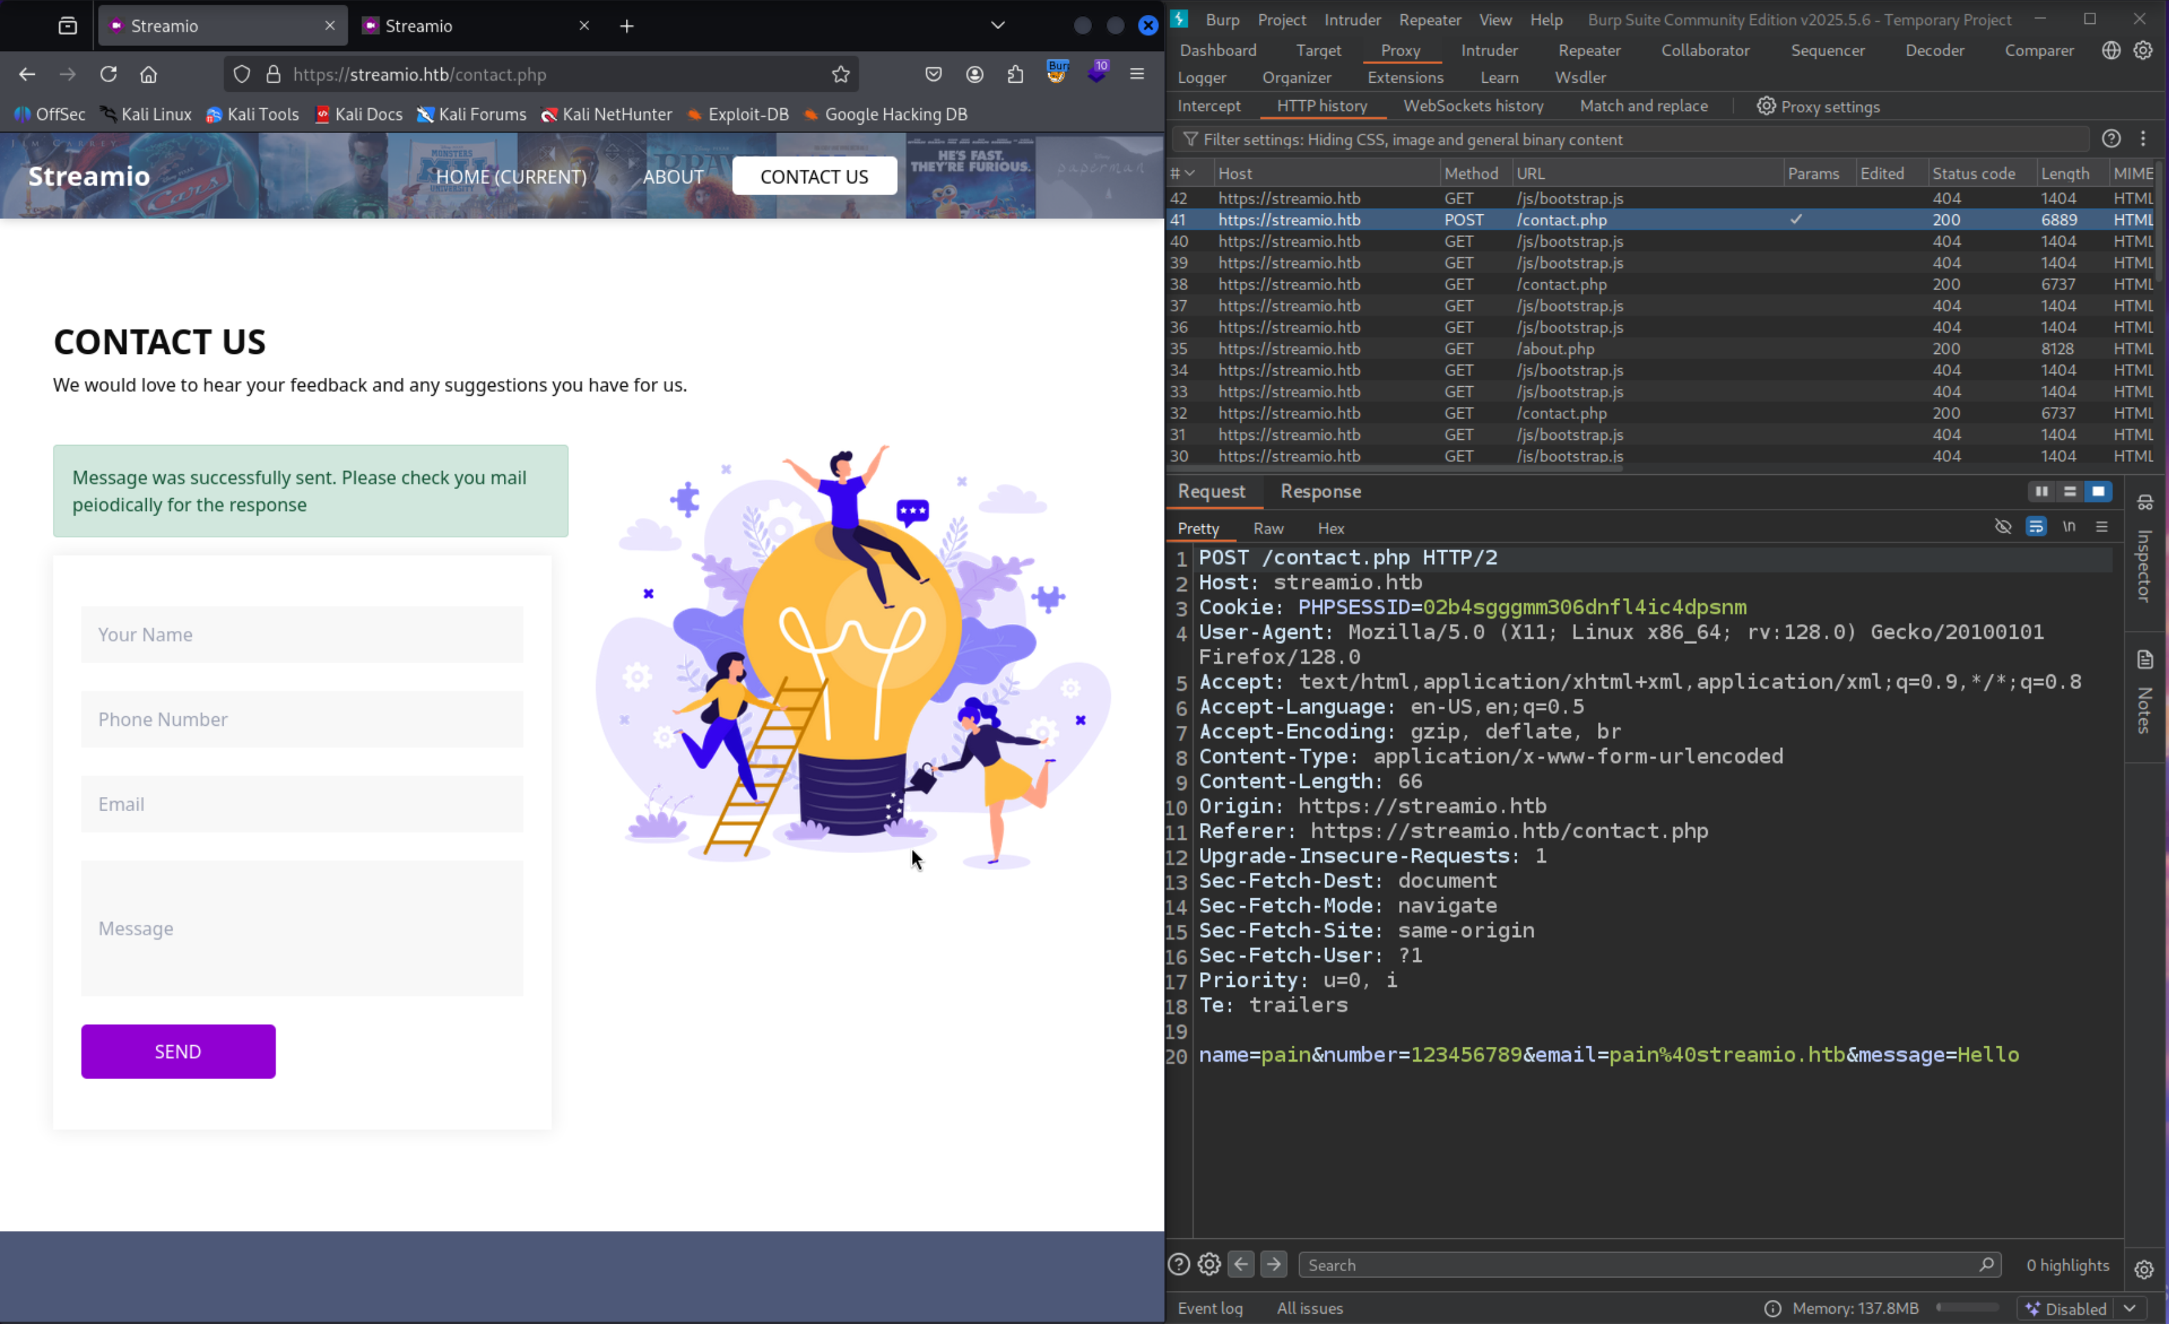The image size is (2169, 1324).
Task: Click filter help question mark icon
Action: coord(2110,139)
